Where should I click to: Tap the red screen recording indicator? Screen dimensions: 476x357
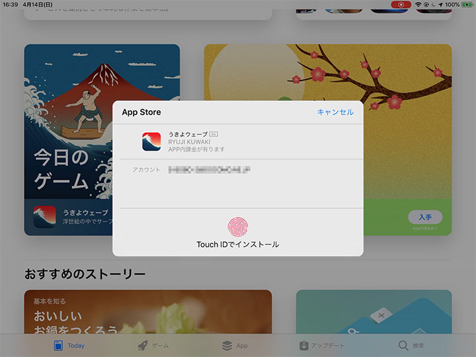tap(401, 5)
